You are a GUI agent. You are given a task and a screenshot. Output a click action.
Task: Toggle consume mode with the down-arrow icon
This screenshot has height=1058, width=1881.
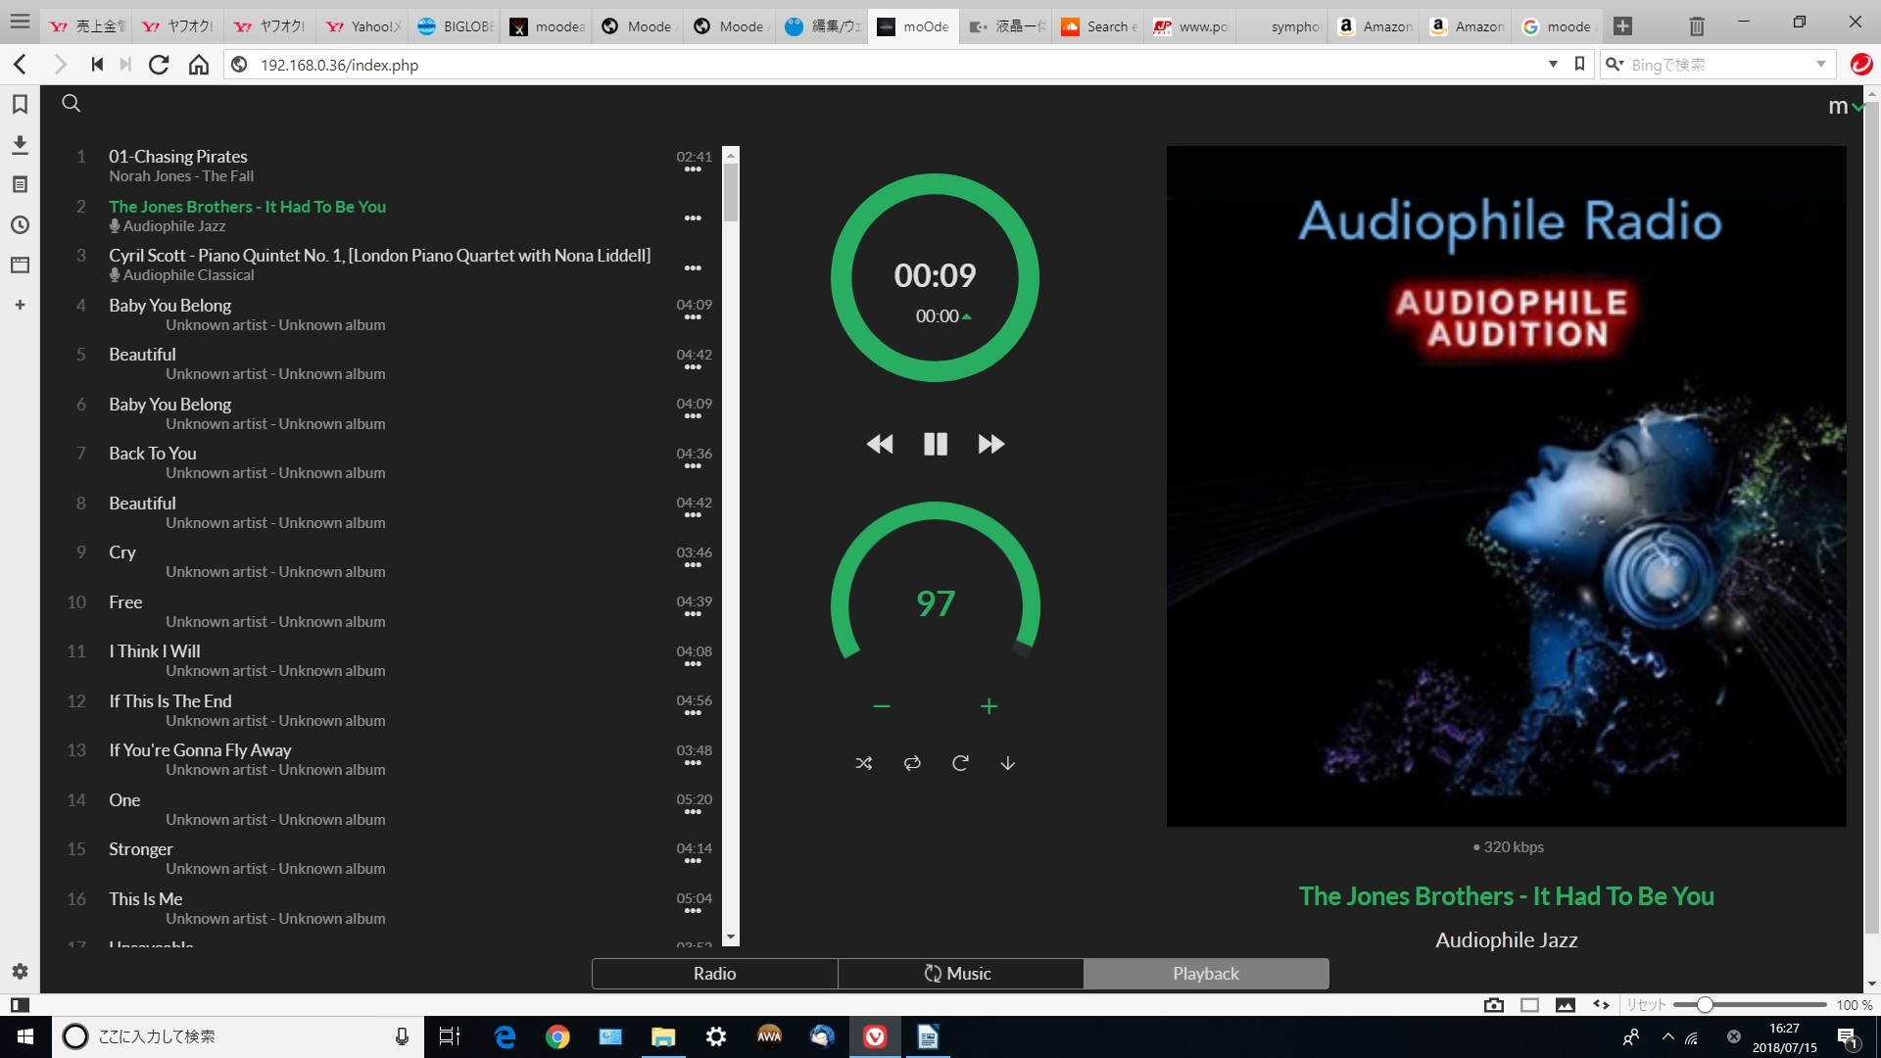(x=1008, y=763)
